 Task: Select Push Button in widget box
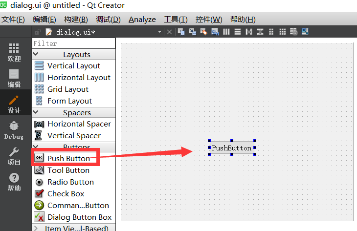point(74,158)
